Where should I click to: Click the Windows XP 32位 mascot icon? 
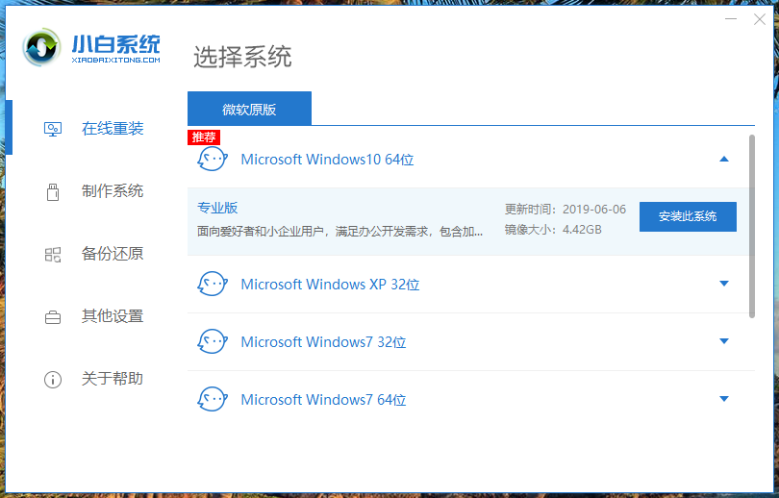point(212,284)
